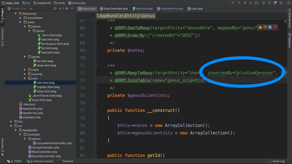Hide the project tool window panel
Viewport: 292px width, 164px height.
click(x=73, y=9)
